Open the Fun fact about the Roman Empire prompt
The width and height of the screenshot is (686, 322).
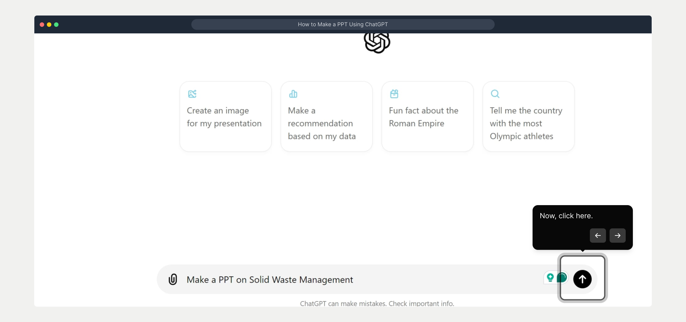coord(427,117)
